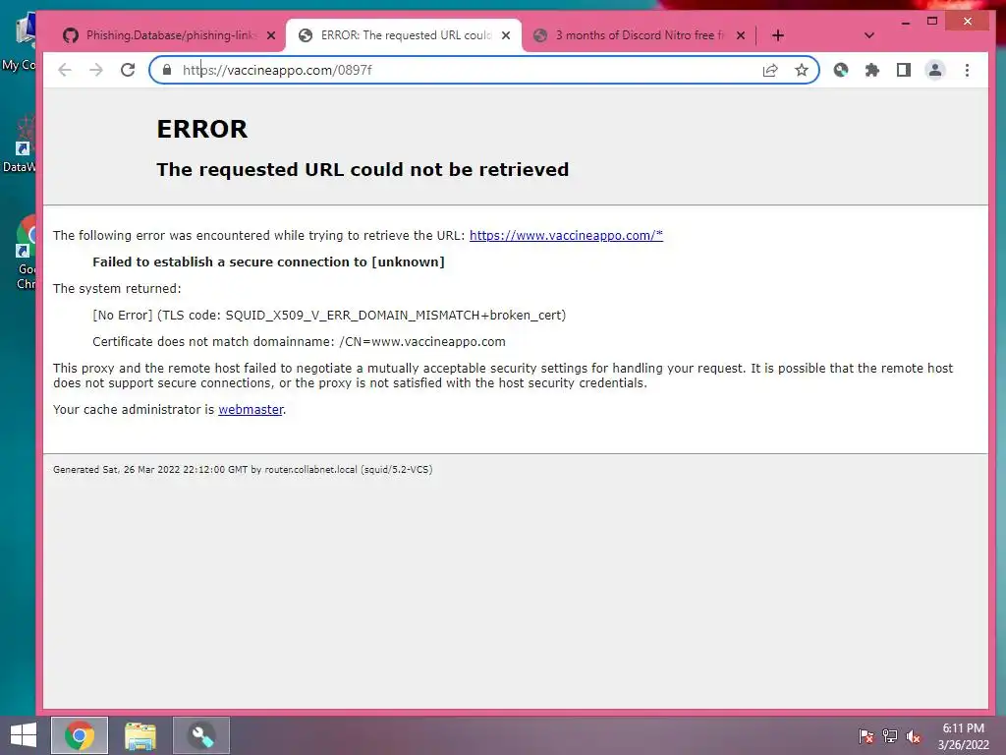Open File Explorer from the taskbar
Screen dimensions: 1006x755
(x=140, y=735)
